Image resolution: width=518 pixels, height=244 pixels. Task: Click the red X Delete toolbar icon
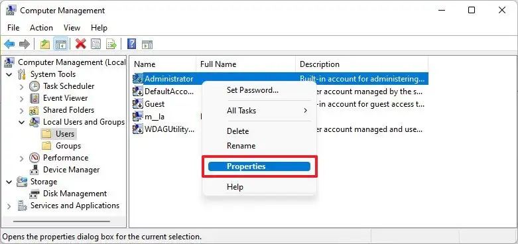tap(81, 44)
